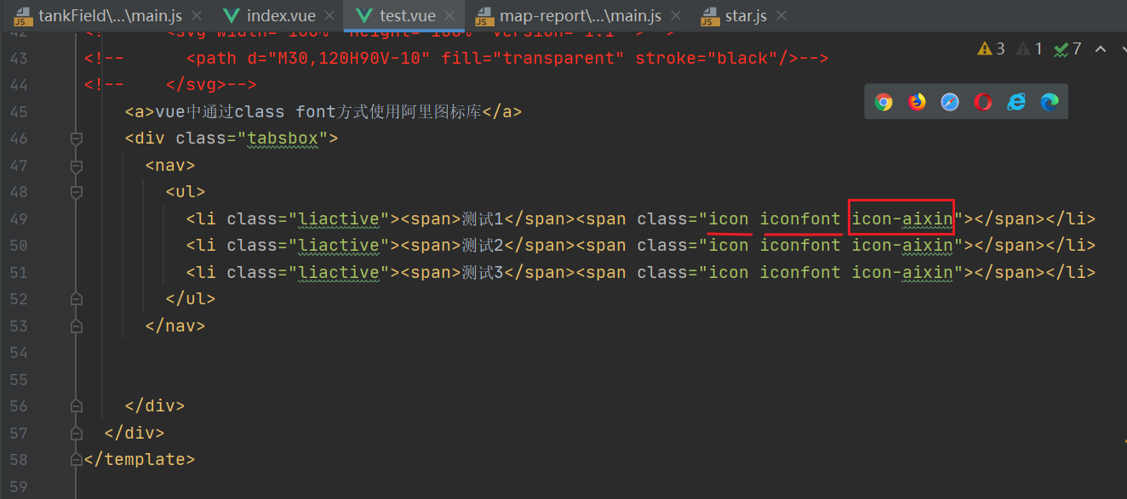Open preview in Edge browser

tap(1050, 102)
